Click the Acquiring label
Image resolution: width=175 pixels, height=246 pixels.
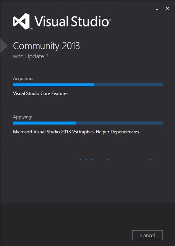pos(23,78)
